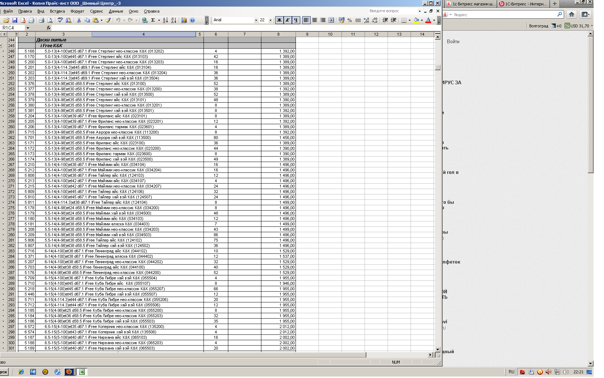604x378 pixels.
Task: Open the help question box dropdown arrow
Action: click(420, 11)
